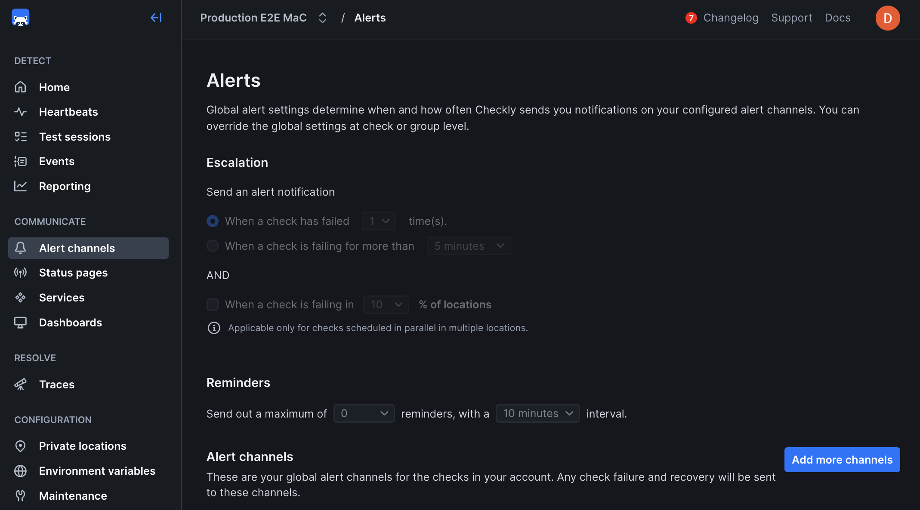The height and width of the screenshot is (510, 920).
Task: Click the Alert channels bell icon
Action: click(21, 248)
